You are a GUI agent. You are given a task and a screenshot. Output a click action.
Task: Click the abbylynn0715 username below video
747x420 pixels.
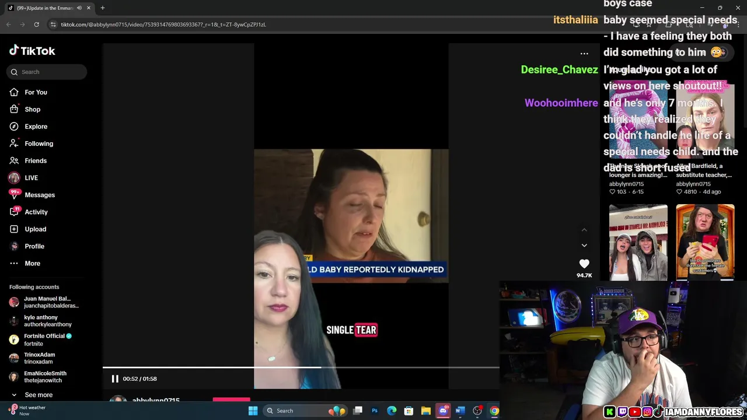coord(156,401)
